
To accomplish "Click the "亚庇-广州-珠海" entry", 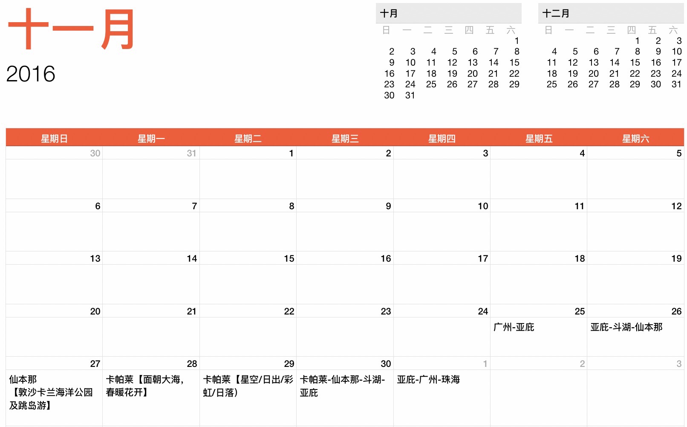I will (428, 379).
